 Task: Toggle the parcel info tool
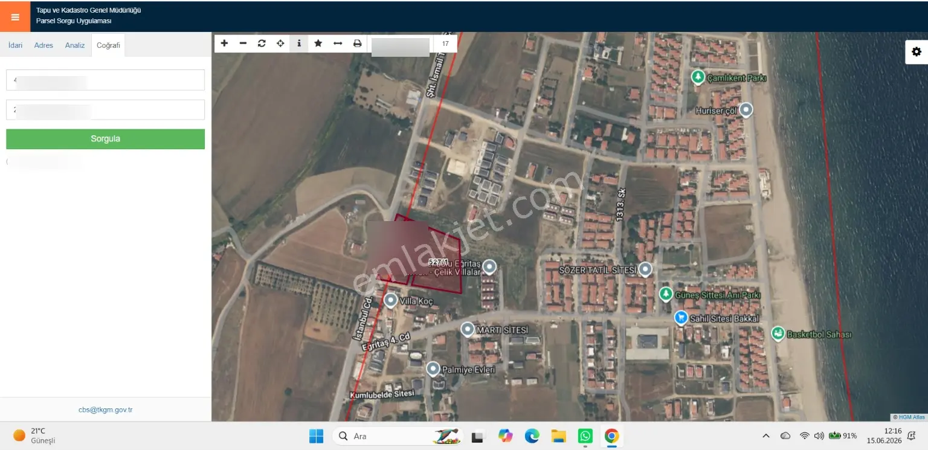coord(299,43)
